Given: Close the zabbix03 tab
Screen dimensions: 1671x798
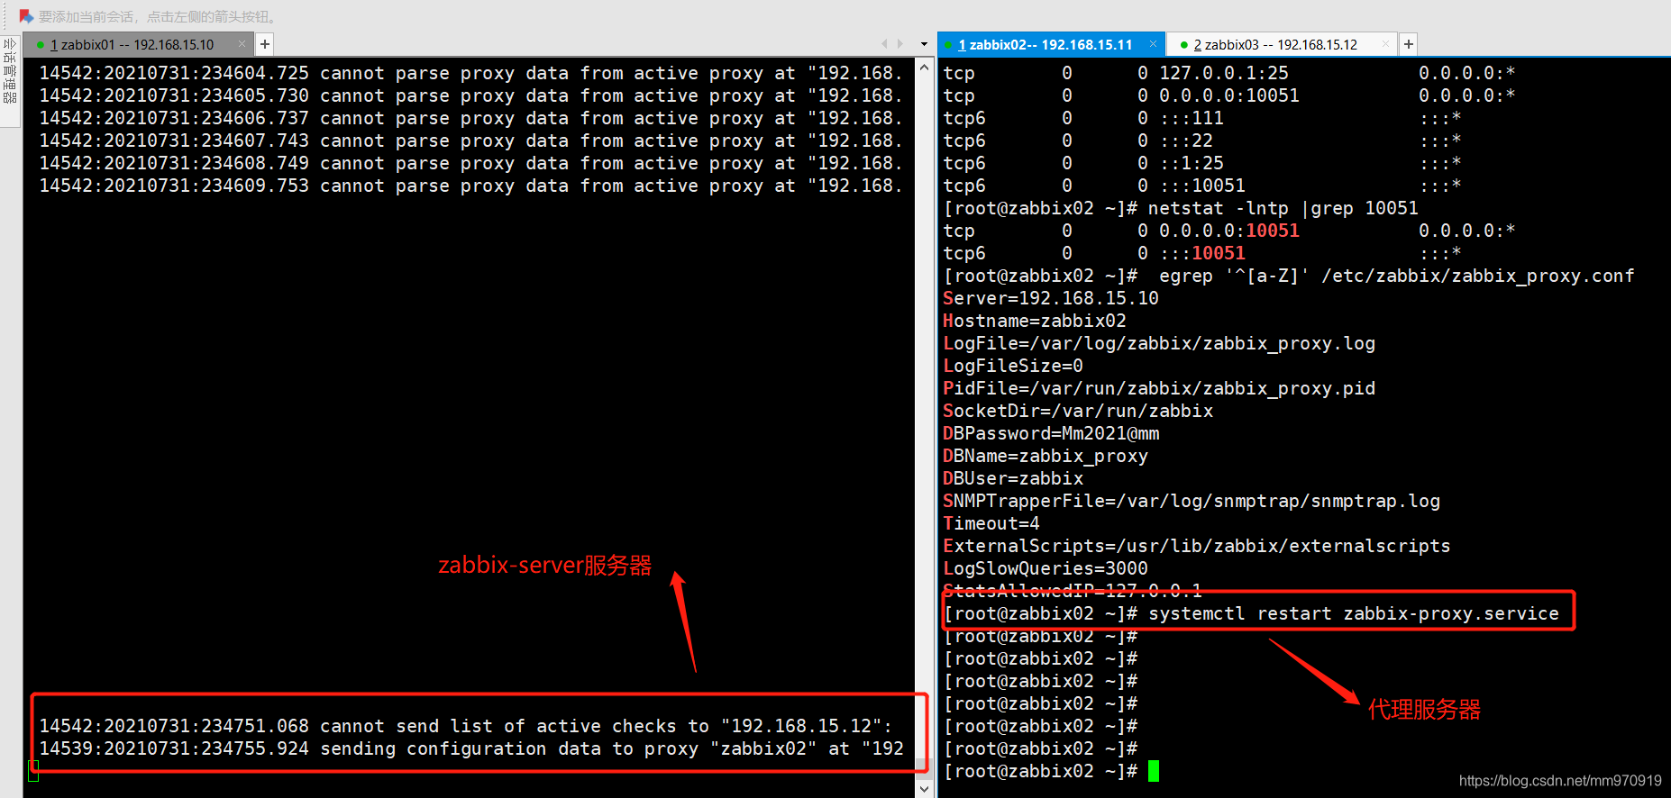Looking at the screenshot, I should [1386, 43].
